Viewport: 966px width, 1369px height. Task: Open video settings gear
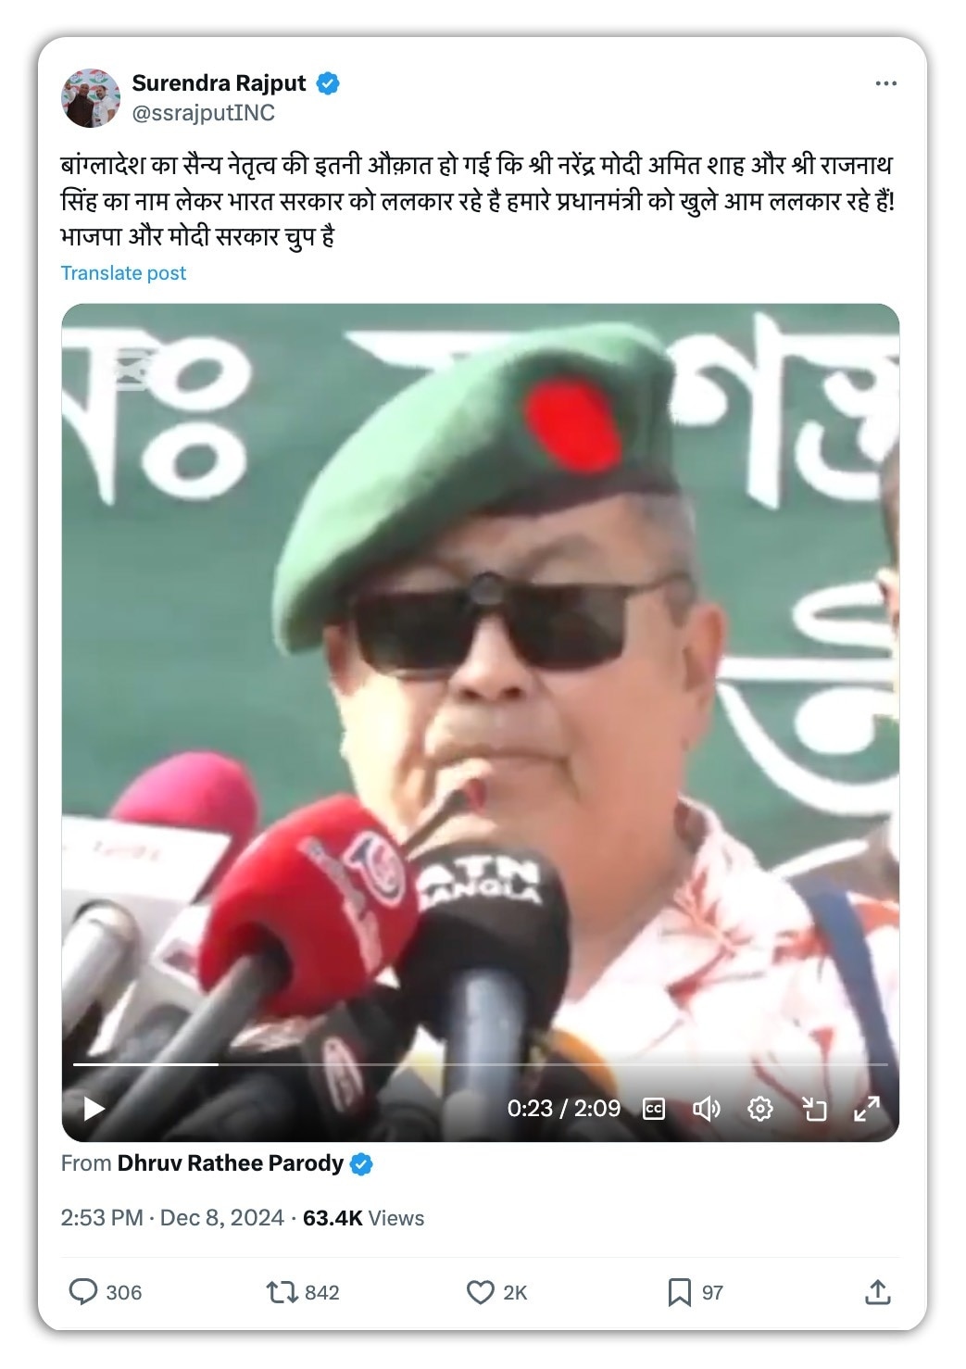pos(760,1109)
